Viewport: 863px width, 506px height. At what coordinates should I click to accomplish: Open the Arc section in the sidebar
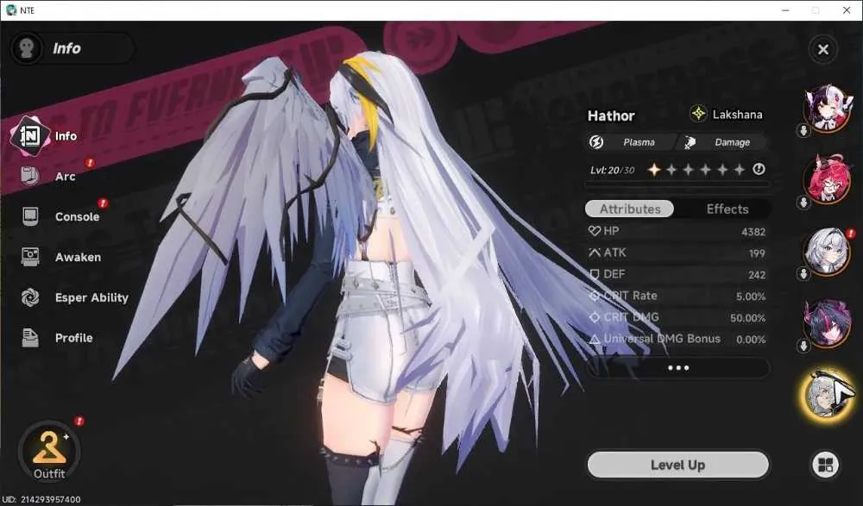(48, 176)
